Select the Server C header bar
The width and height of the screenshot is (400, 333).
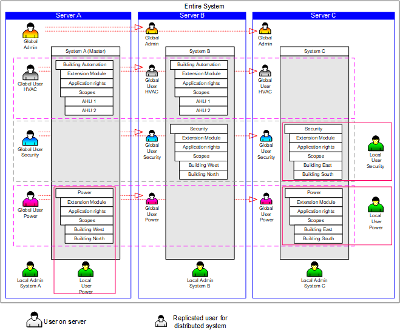tap(324, 15)
